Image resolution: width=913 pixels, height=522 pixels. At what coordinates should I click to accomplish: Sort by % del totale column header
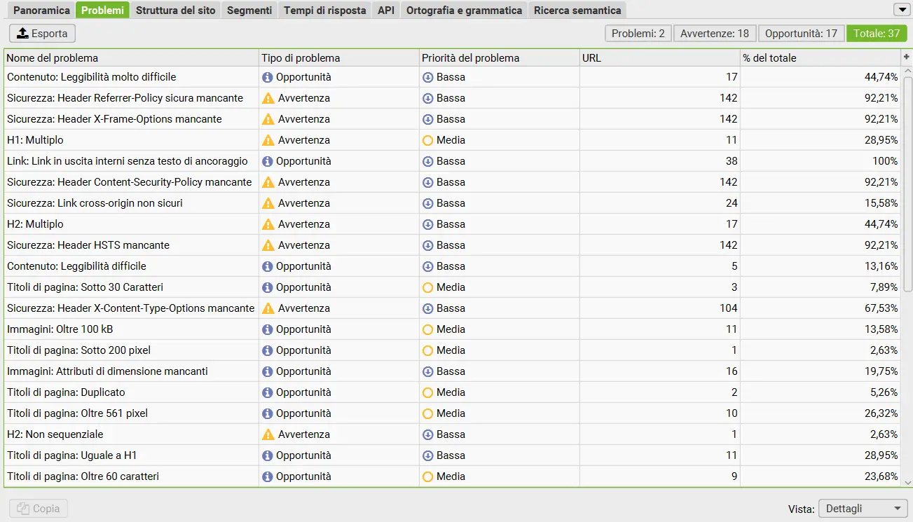click(821, 58)
